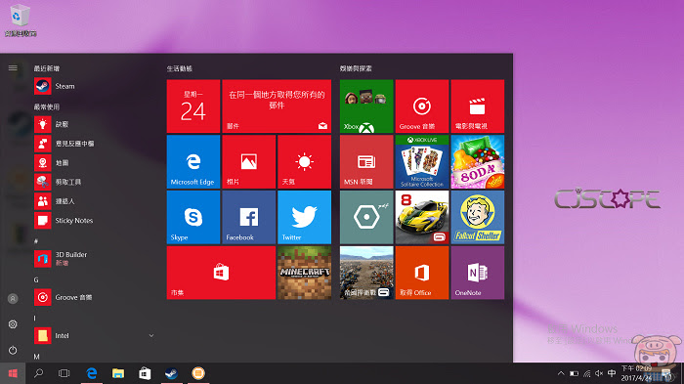Switch to Steam on the taskbar
The image size is (684, 384).
click(x=171, y=373)
